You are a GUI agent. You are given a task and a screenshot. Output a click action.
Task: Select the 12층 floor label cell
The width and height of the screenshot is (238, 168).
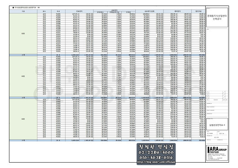23,33
